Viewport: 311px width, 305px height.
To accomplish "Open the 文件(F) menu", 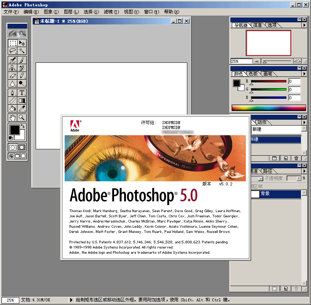I will click(x=11, y=12).
